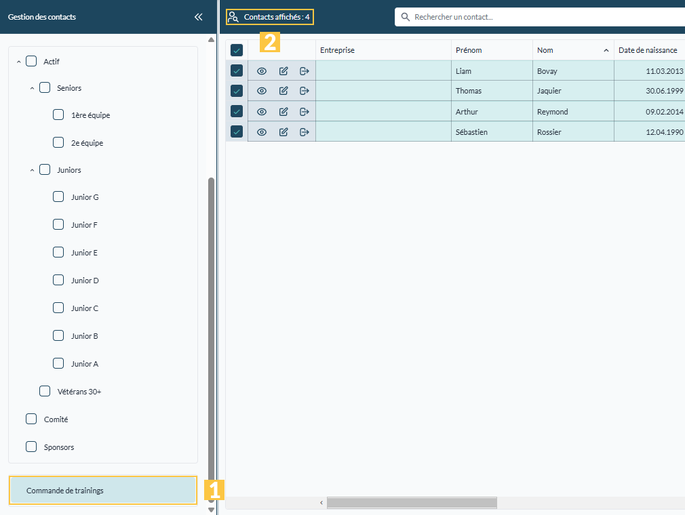Collapse sidebar with double chevron icon
The width and height of the screenshot is (685, 515).
(198, 17)
